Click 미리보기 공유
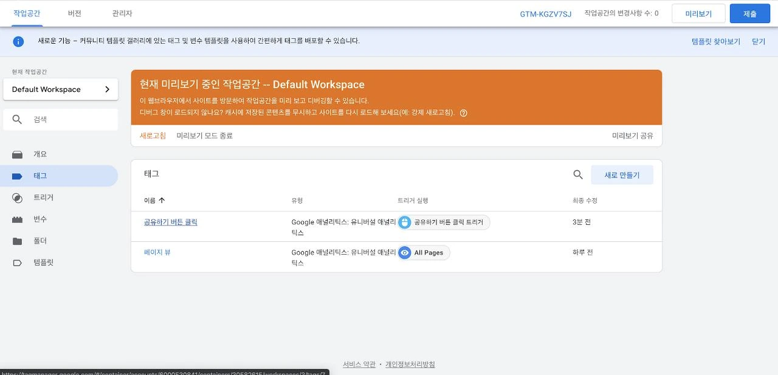The height and width of the screenshot is (375, 778). pyautogui.click(x=633, y=136)
